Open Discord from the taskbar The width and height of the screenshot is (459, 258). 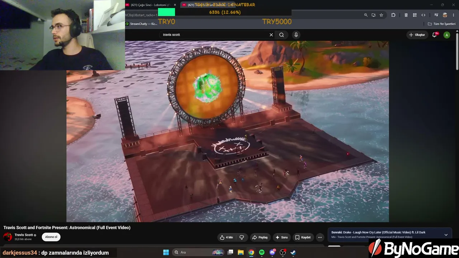click(x=272, y=252)
